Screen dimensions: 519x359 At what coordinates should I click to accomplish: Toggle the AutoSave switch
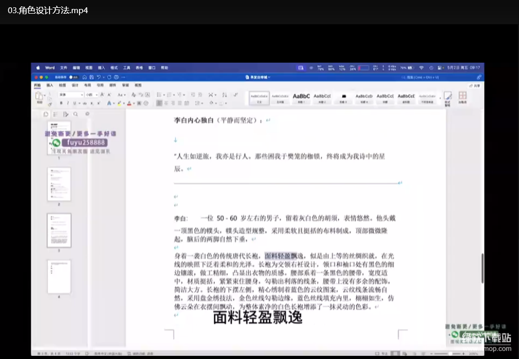(x=73, y=77)
